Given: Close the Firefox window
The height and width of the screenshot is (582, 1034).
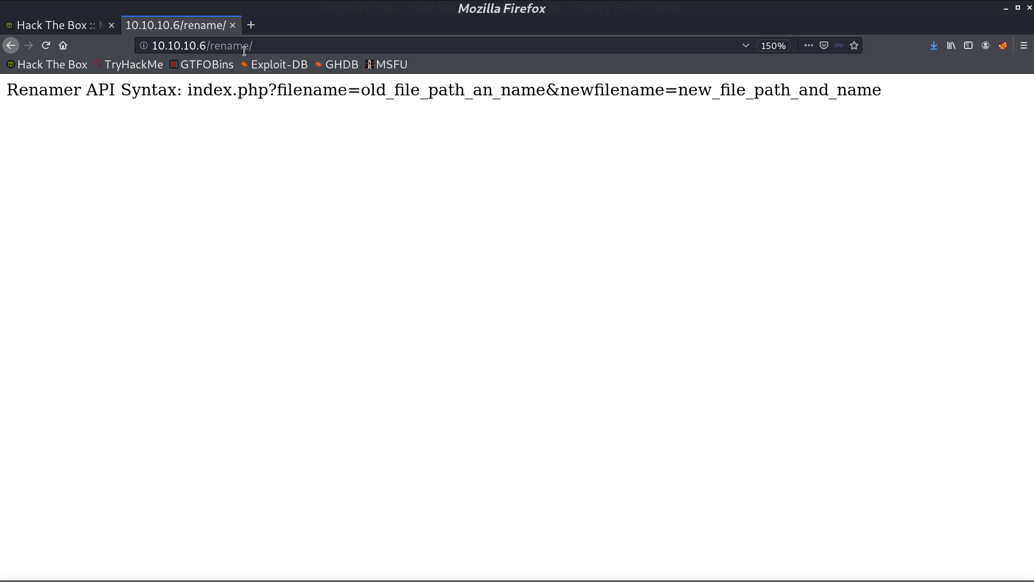Looking at the screenshot, I should [1029, 8].
